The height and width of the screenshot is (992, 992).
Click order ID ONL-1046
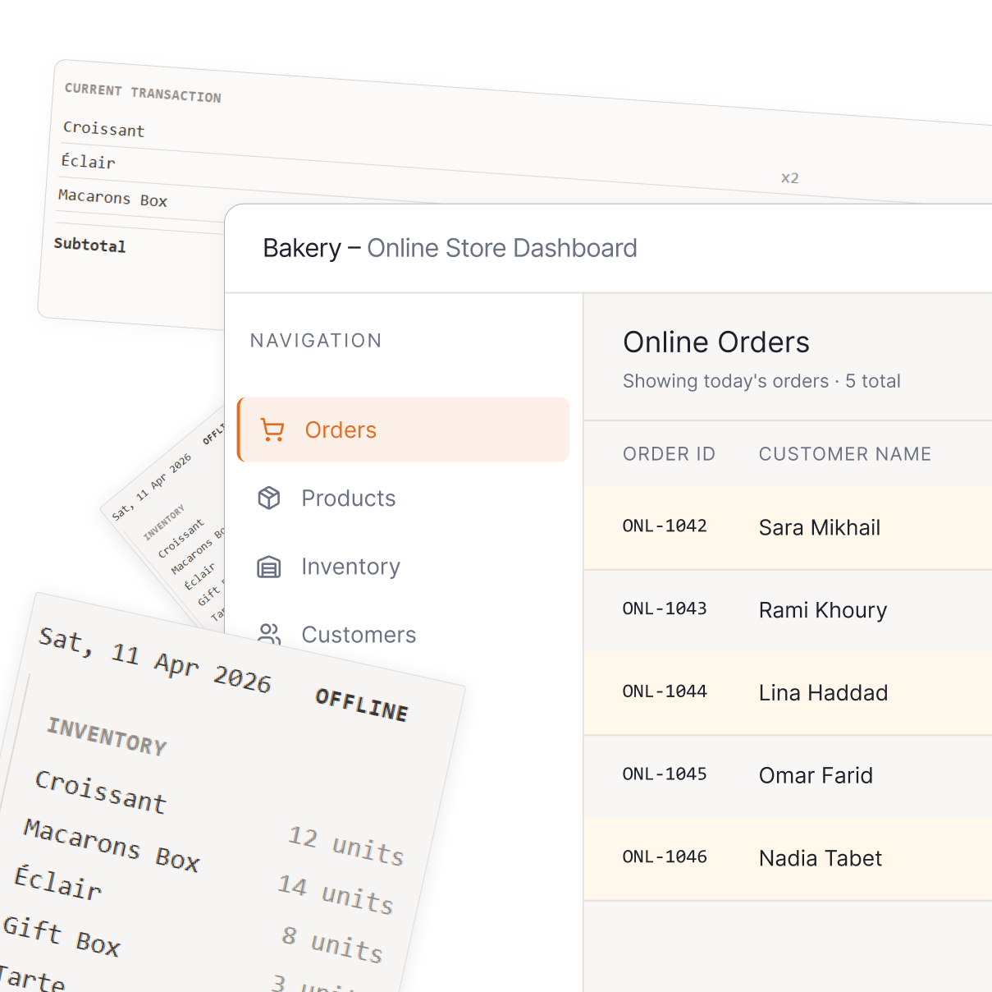665,857
